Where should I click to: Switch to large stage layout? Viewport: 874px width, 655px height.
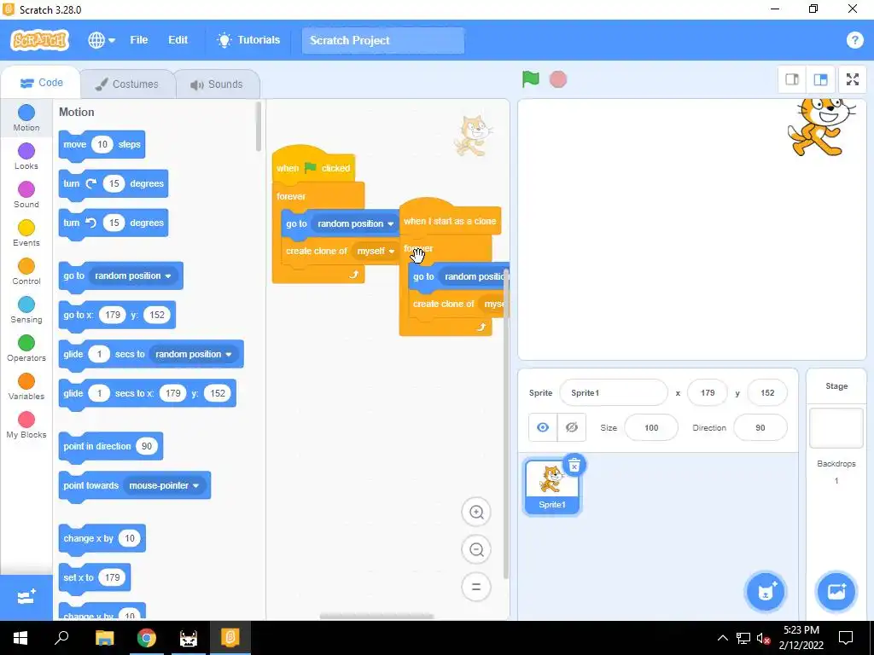click(820, 79)
